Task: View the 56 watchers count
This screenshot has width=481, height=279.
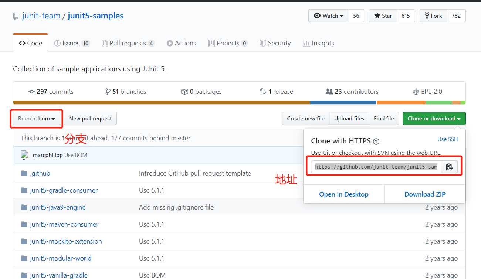Action: (x=356, y=16)
